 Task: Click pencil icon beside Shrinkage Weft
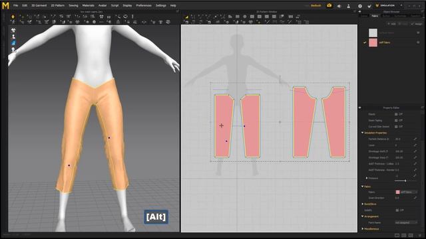[x=415, y=151]
